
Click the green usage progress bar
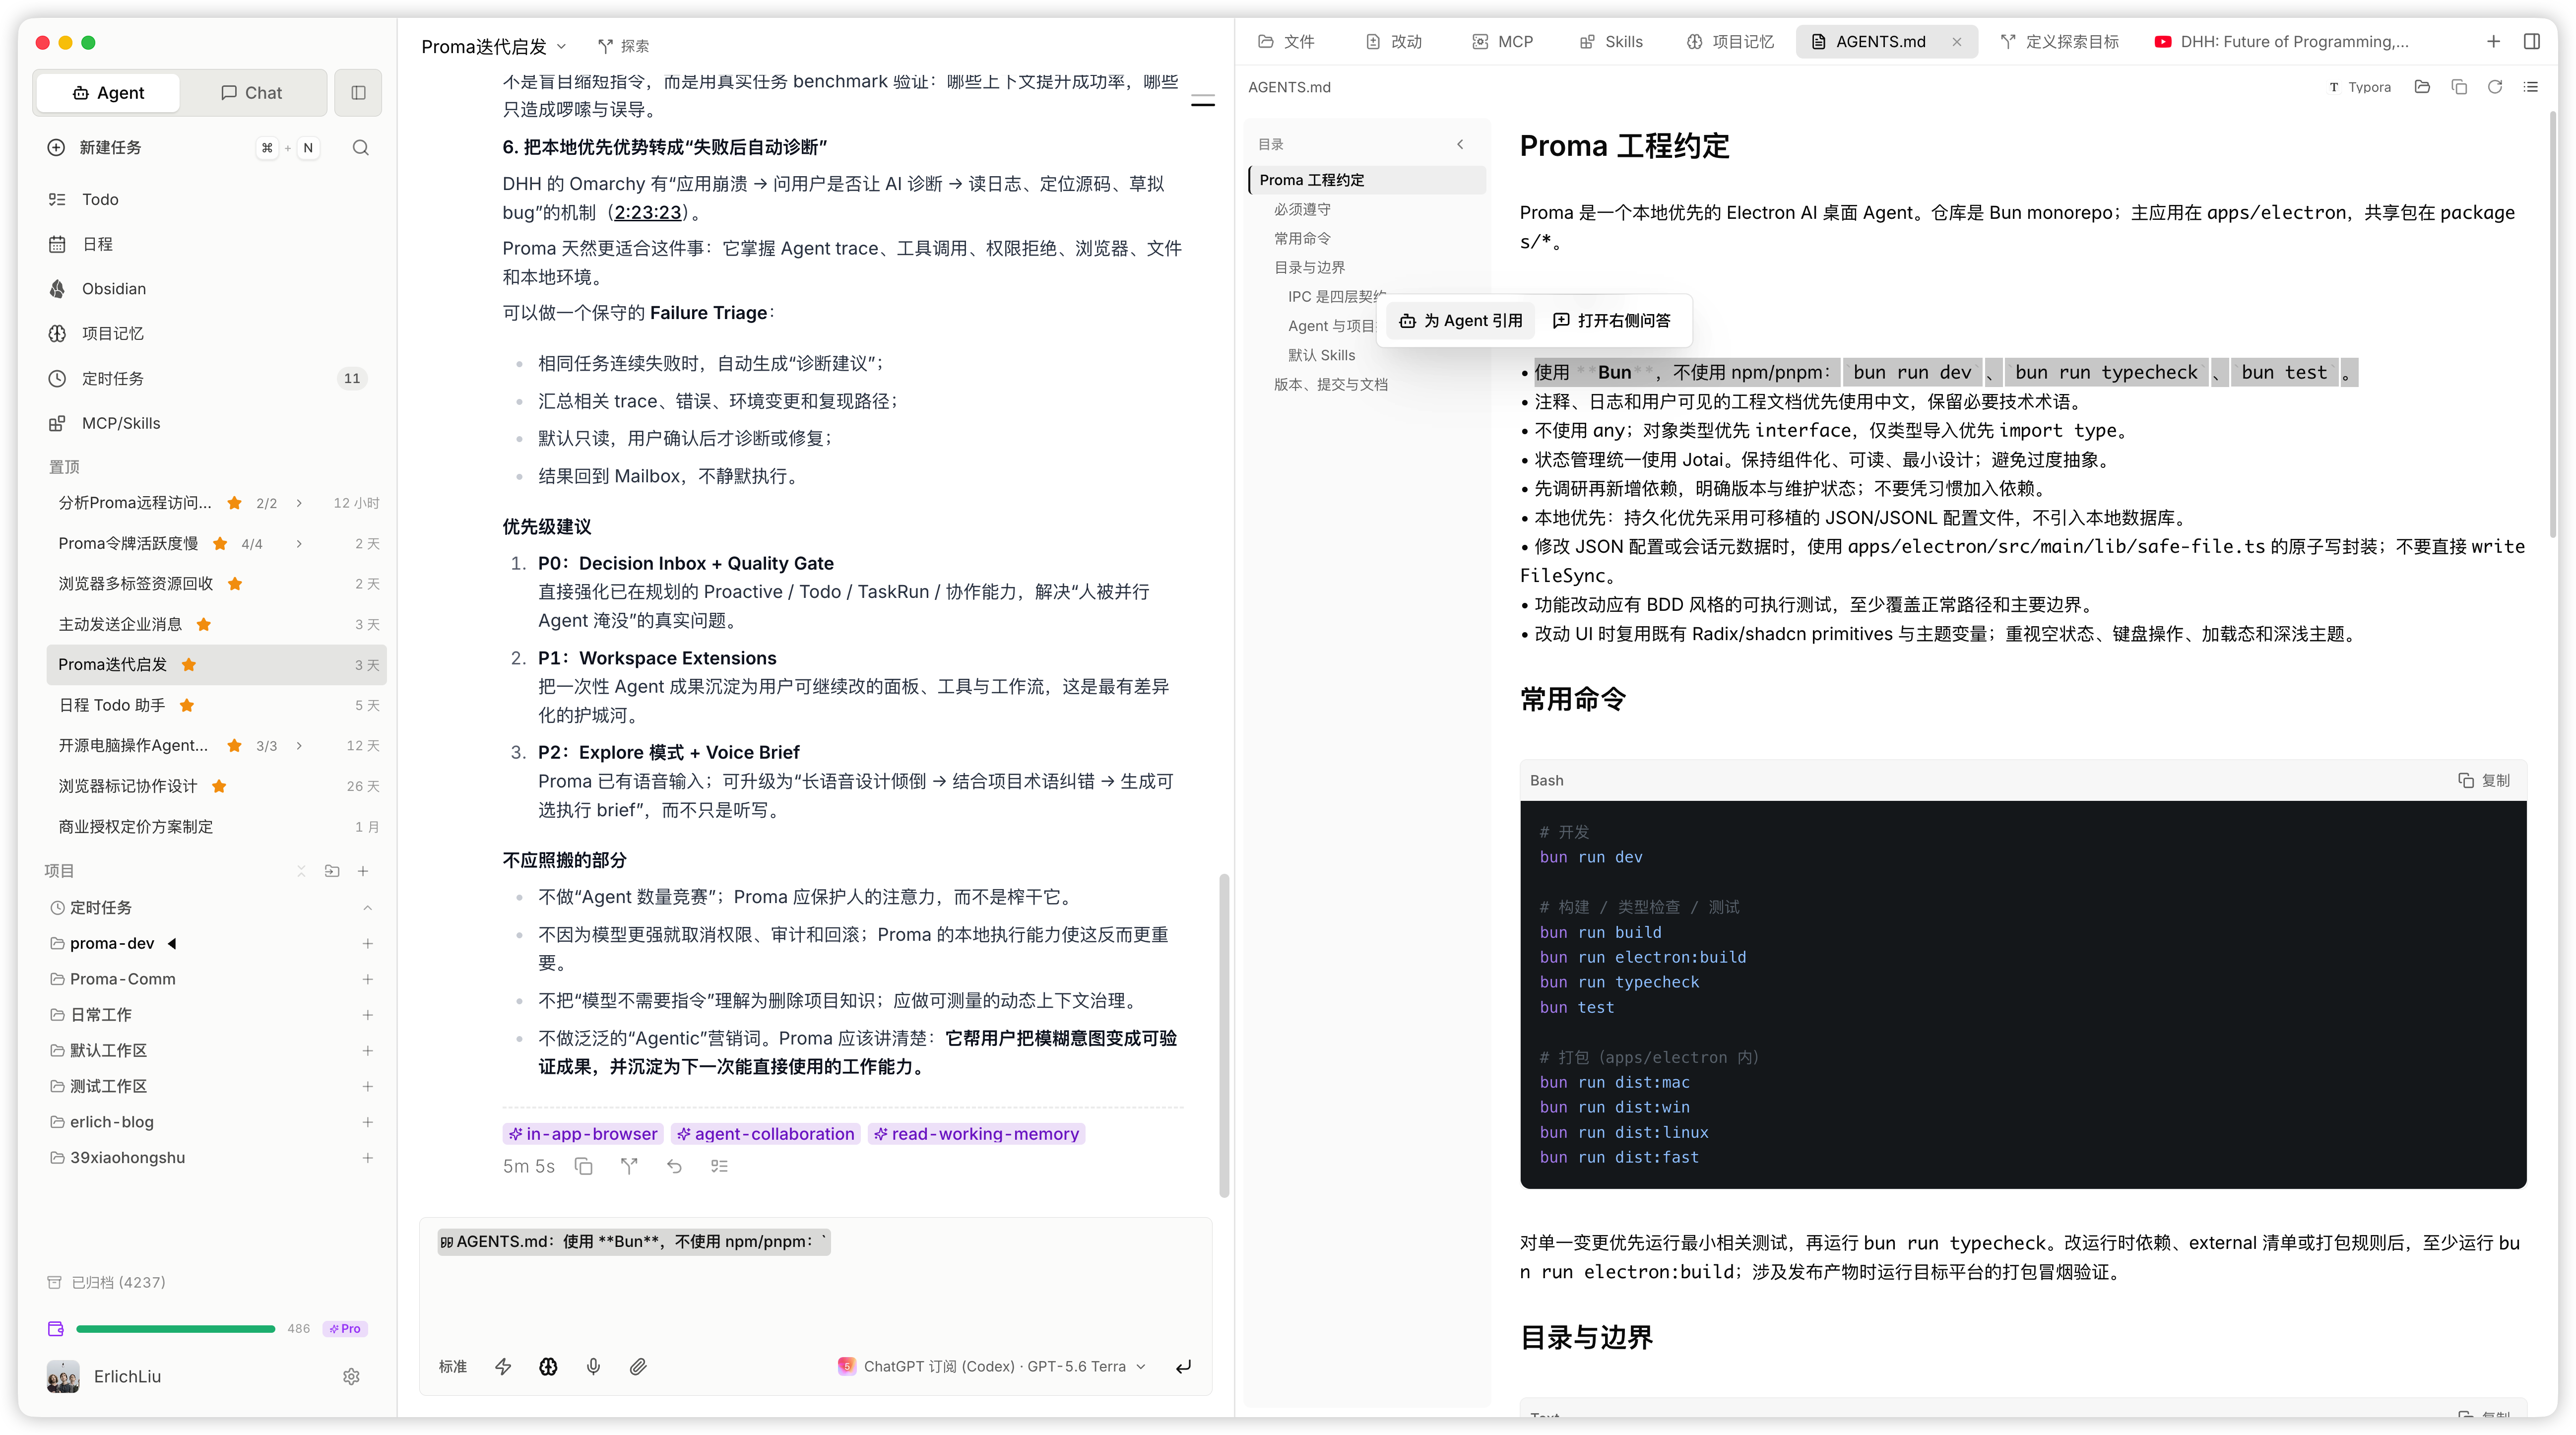tap(175, 1328)
